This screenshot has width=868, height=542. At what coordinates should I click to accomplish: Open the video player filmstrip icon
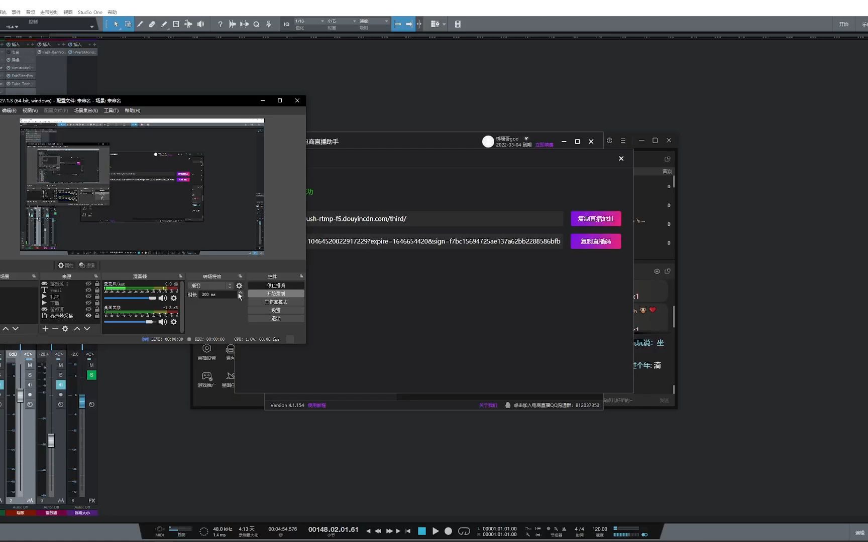pos(458,24)
